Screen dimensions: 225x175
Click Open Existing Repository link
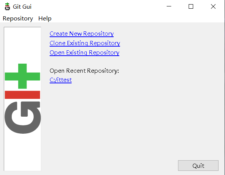[x=84, y=53]
